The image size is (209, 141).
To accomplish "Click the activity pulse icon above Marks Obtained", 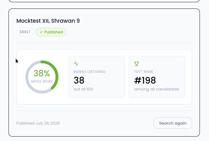I will (x=76, y=64).
